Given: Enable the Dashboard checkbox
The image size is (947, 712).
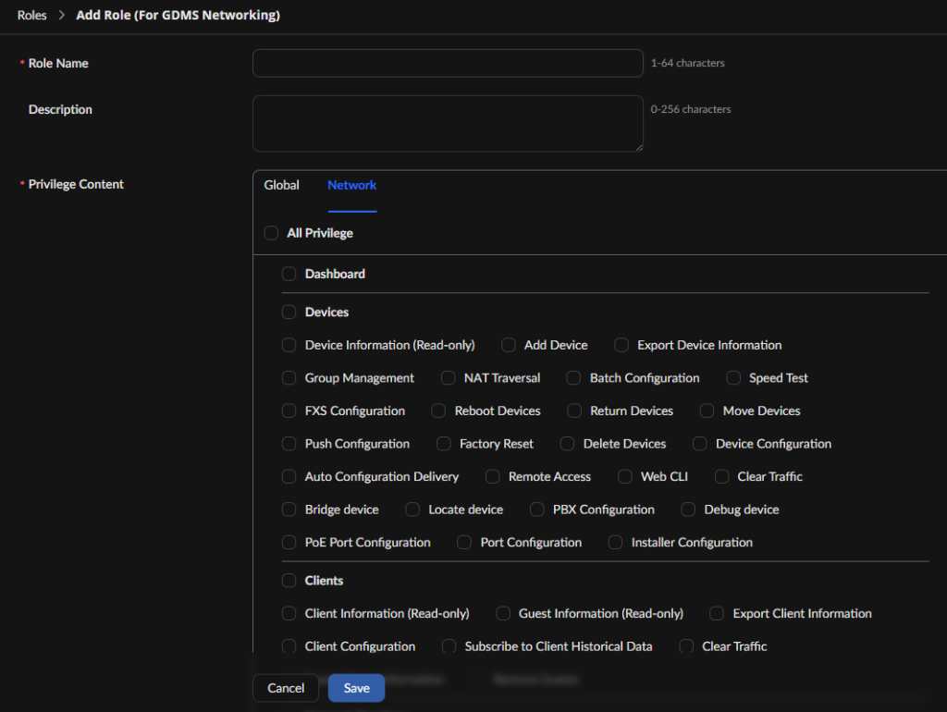Looking at the screenshot, I should click(289, 275).
